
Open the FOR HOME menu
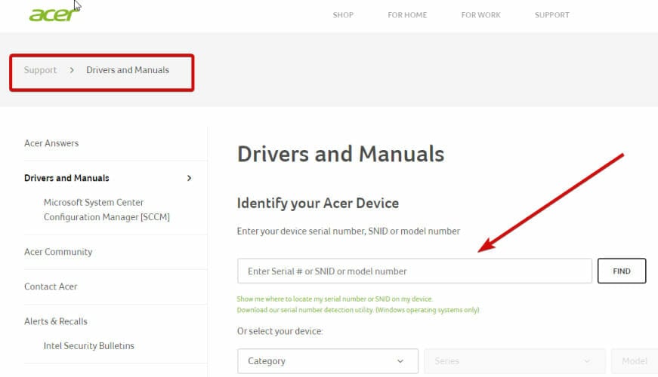[407, 15]
